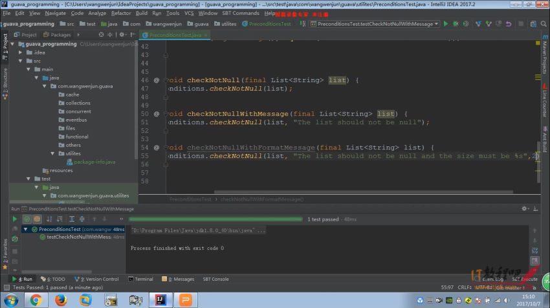Viewport: 550px width, 308px height.
Task: Fold the method at line 50
Action: pos(166,114)
